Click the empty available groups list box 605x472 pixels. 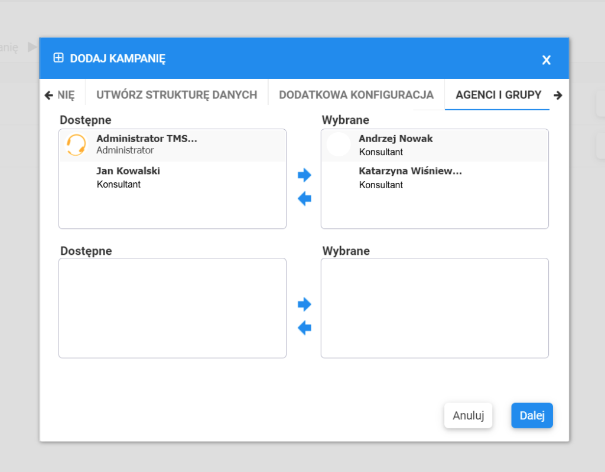pos(172,307)
